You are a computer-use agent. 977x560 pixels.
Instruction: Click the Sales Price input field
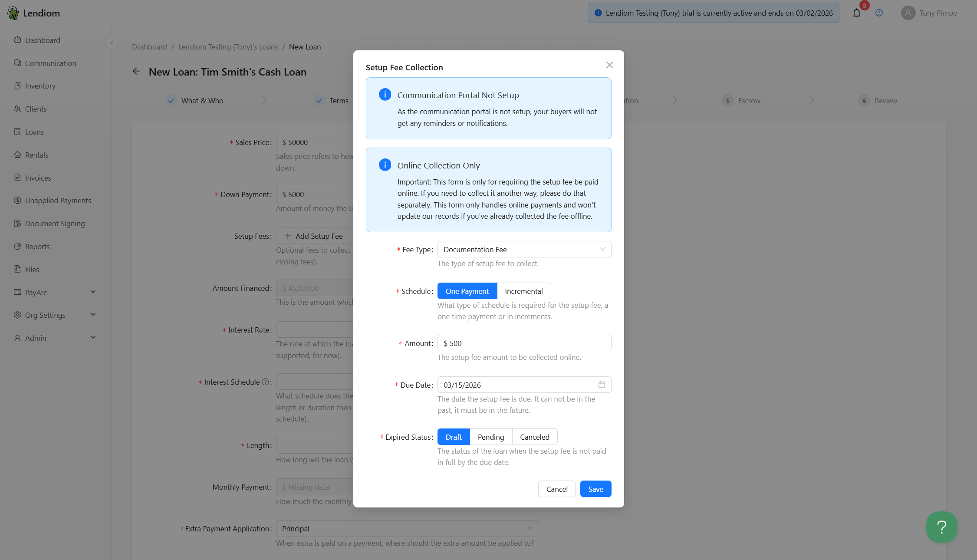click(315, 142)
